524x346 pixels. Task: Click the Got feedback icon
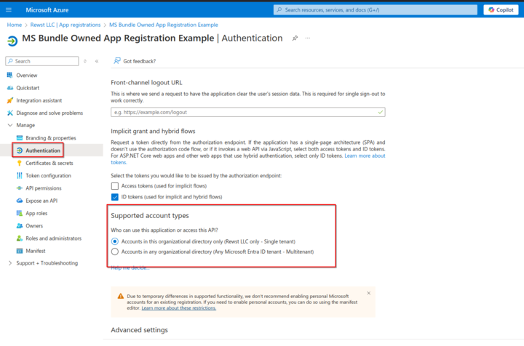click(117, 61)
